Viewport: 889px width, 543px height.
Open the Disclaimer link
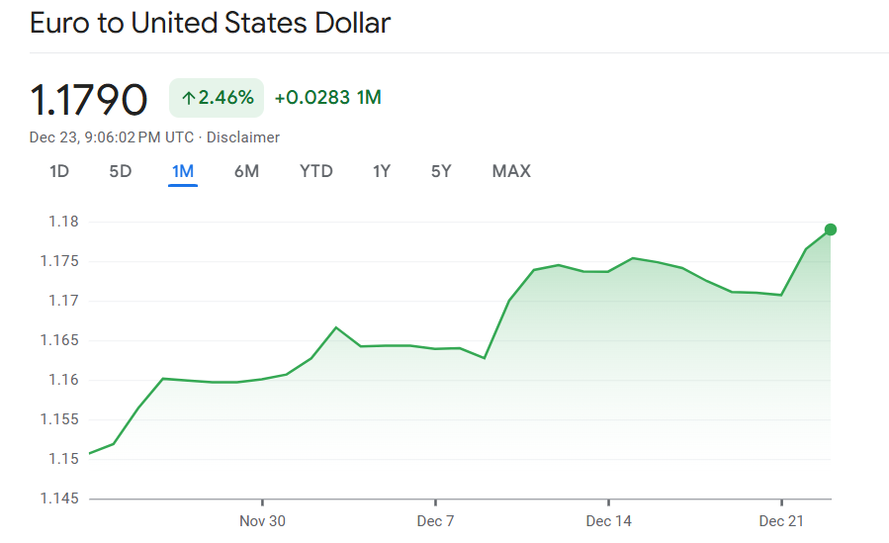tap(243, 137)
